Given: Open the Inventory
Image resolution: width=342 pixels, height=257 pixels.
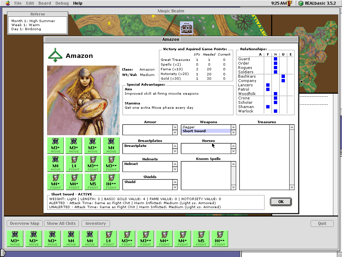Looking at the screenshot, I should (x=96, y=223).
